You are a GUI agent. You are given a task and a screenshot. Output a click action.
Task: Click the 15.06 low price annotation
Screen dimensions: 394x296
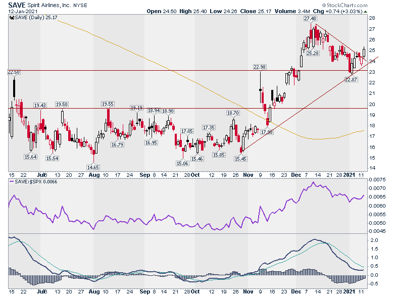click(182, 163)
